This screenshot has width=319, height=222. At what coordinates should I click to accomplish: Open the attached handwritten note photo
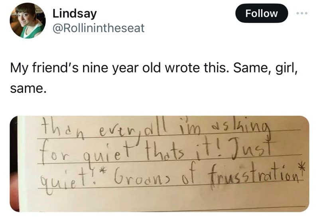click(x=159, y=163)
